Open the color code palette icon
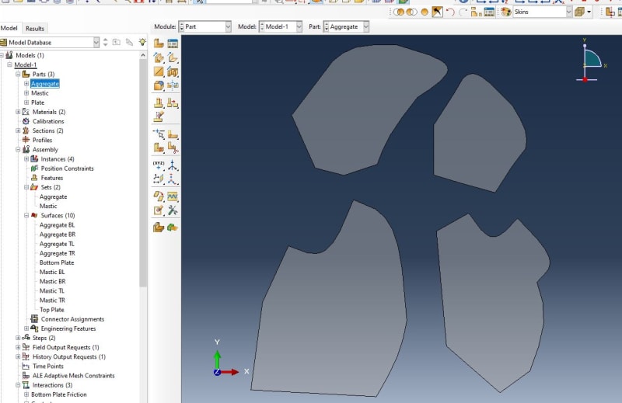The height and width of the screenshot is (403, 622). (506, 12)
